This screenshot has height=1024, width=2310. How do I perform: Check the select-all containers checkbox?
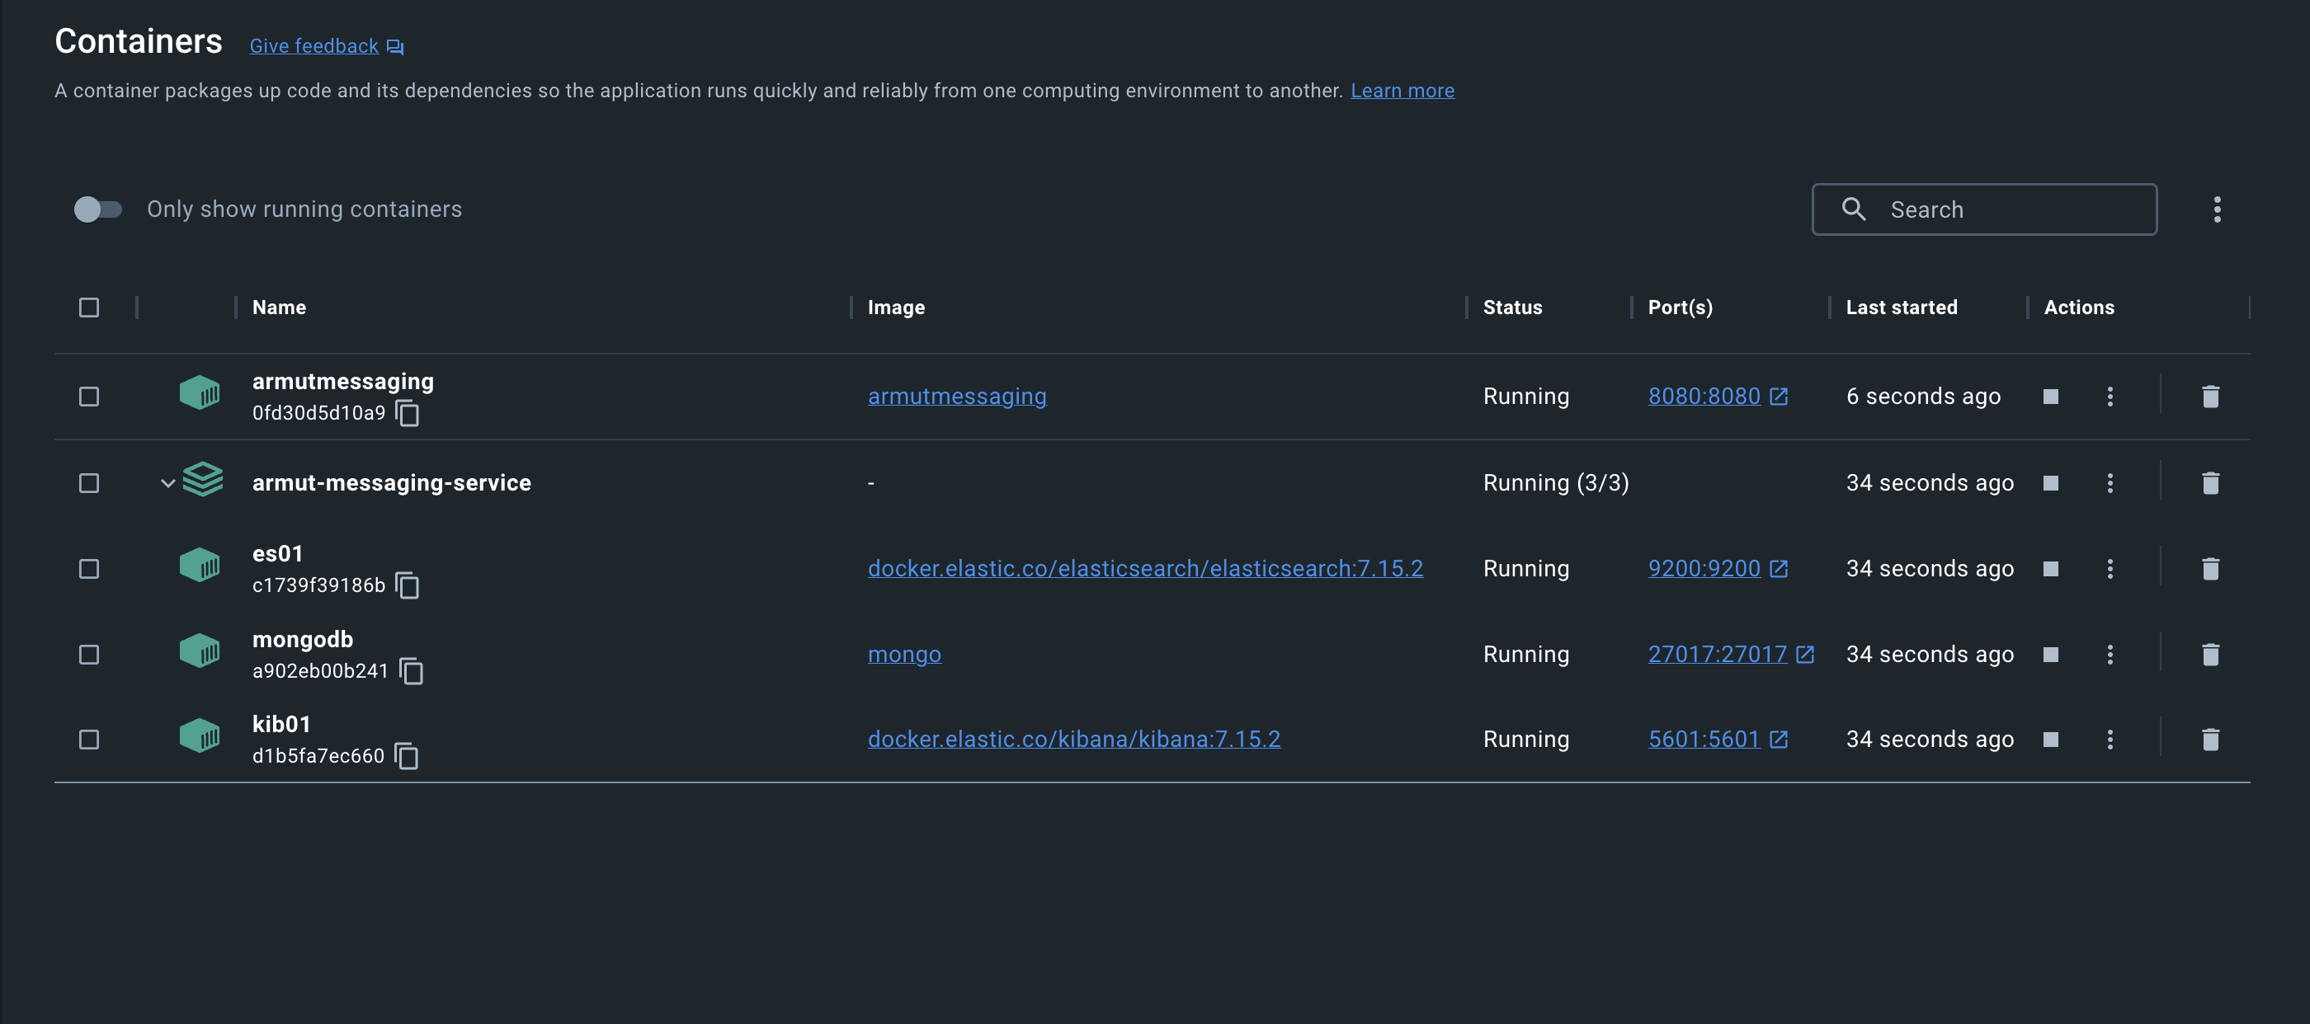click(89, 308)
